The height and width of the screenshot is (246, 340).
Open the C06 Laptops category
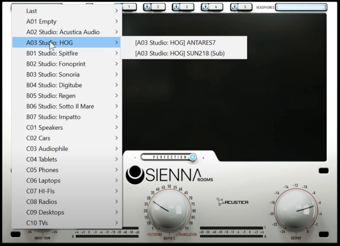point(67,180)
